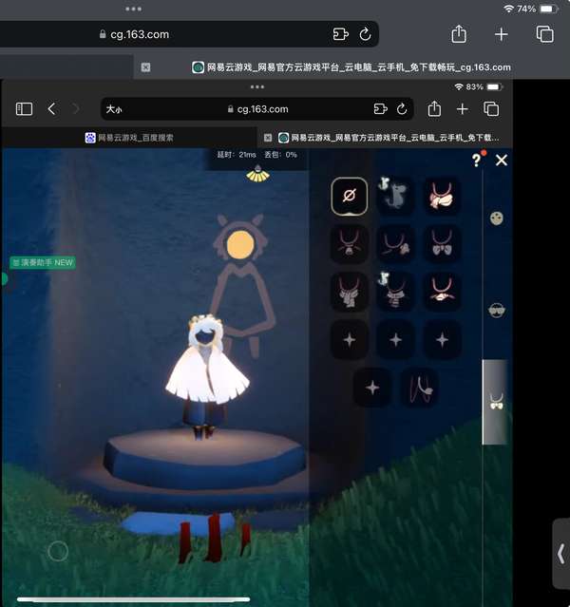Screen dimensions: 570x607
Task: Select the white ribbon pink necklace
Action: 442,292
